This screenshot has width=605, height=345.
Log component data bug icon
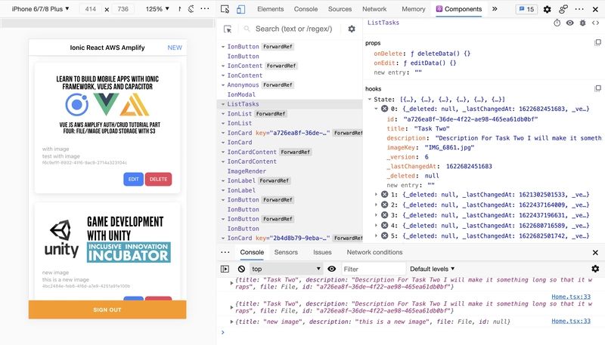[582, 23]
